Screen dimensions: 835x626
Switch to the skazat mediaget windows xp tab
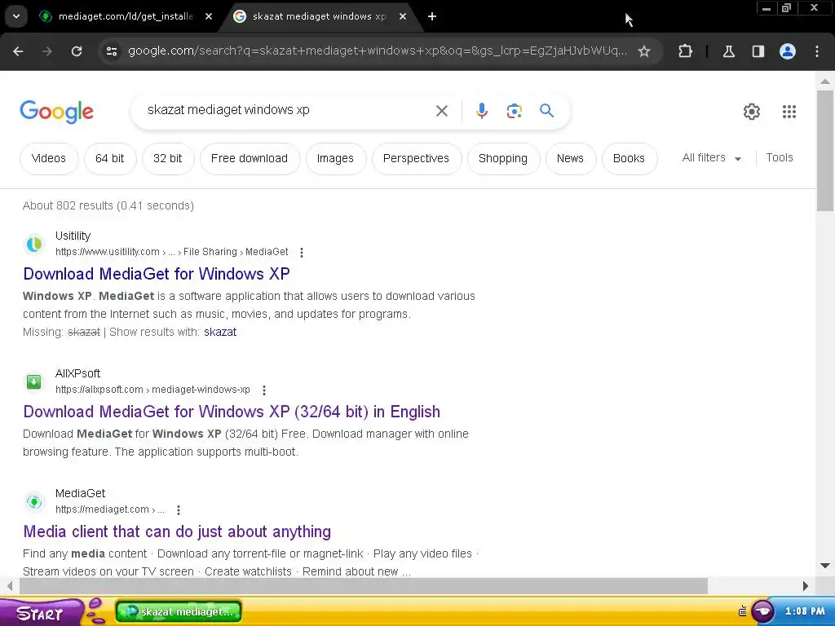tap(319, 16)
